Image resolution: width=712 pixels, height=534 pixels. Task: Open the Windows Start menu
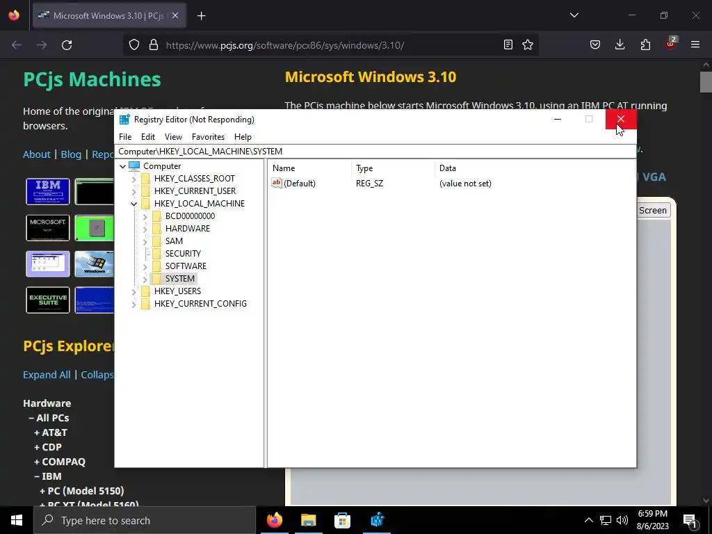(x=17, y=520)
